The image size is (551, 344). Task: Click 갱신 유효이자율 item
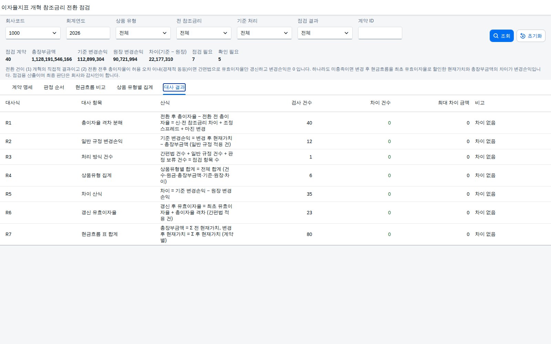click(99, 213)
